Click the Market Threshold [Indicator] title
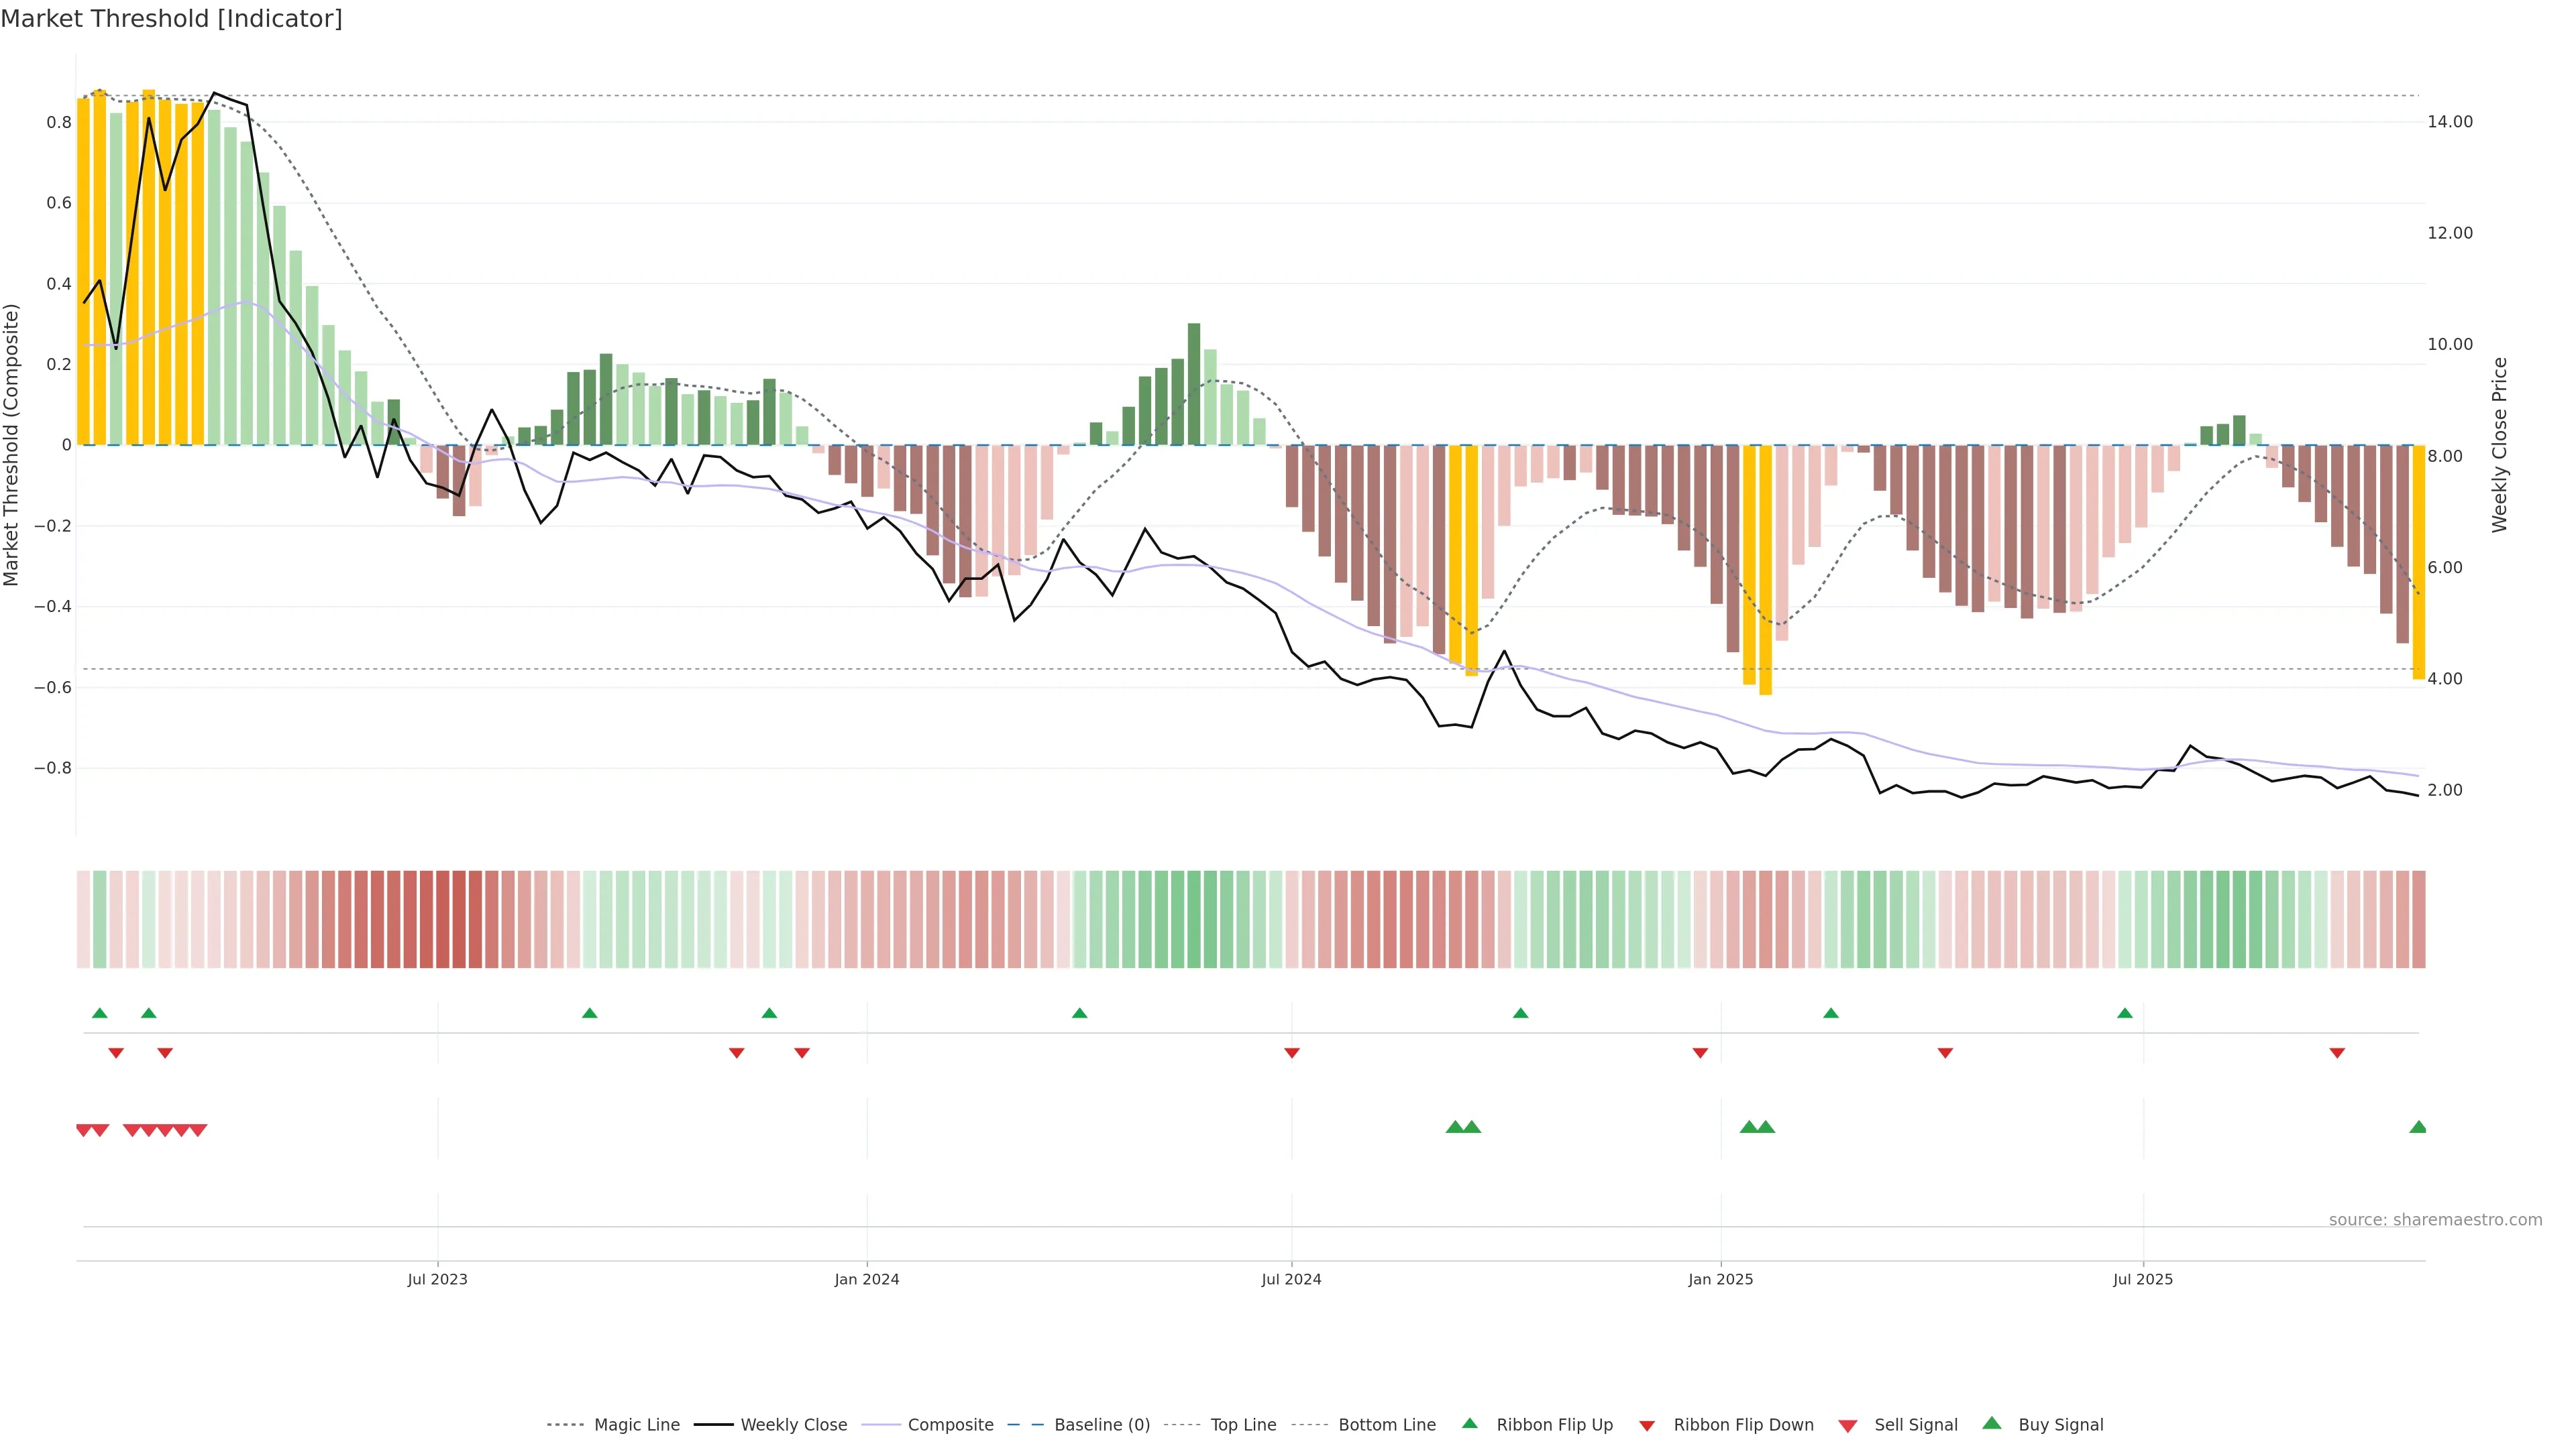This screenshot has height=1448, width=2576. click(x=171, y=19)
